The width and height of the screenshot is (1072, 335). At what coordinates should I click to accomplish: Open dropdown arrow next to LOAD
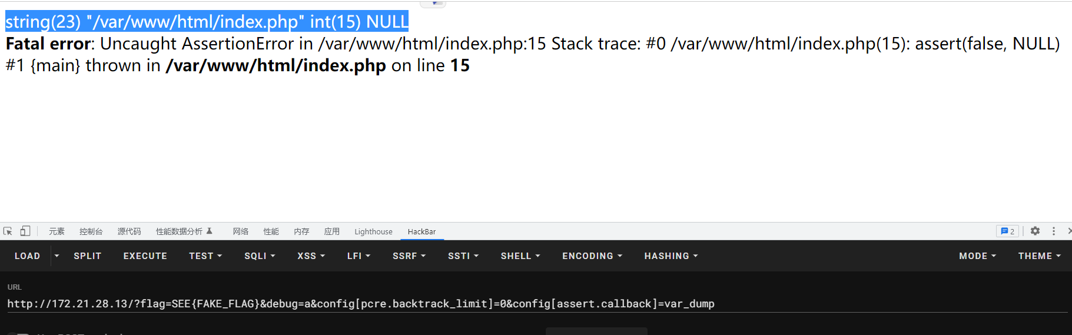57,256
